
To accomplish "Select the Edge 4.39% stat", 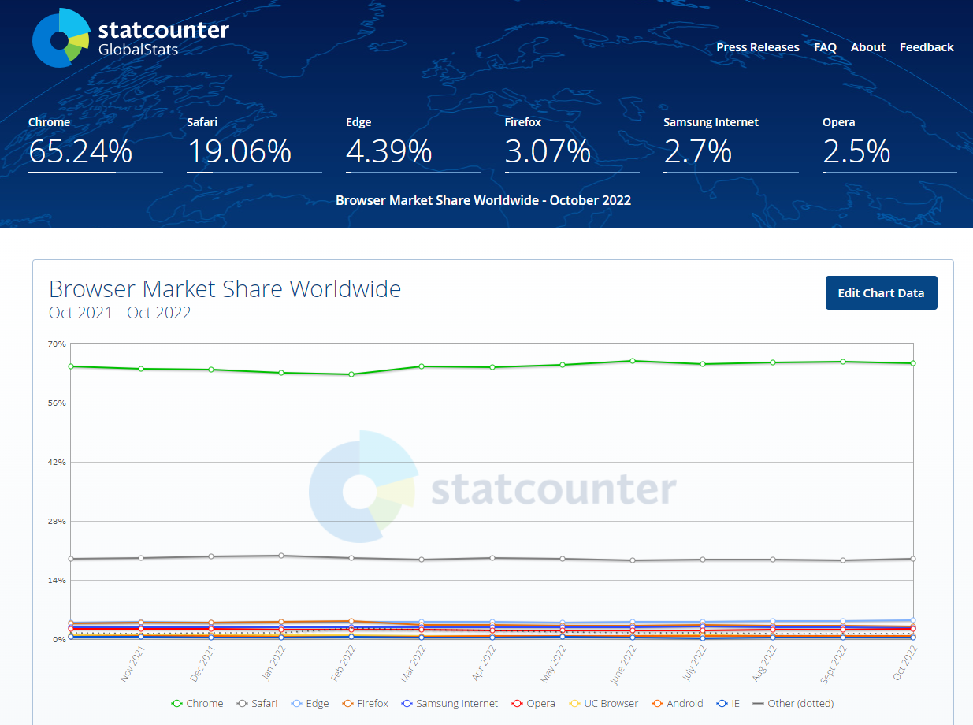I will pyautogui.click(x=413, y=144).
